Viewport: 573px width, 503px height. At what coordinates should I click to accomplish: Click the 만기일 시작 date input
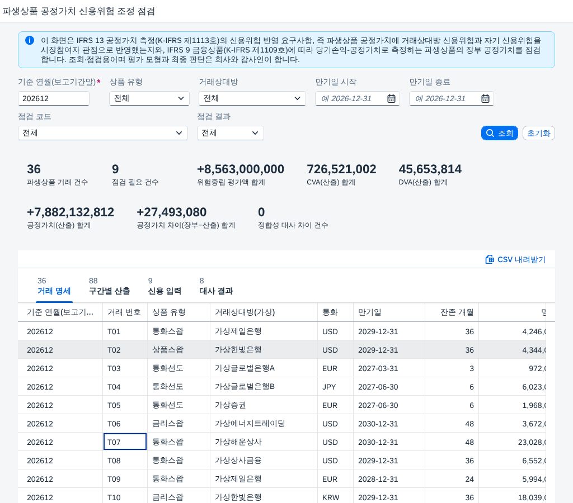click(x=358, y=98)
